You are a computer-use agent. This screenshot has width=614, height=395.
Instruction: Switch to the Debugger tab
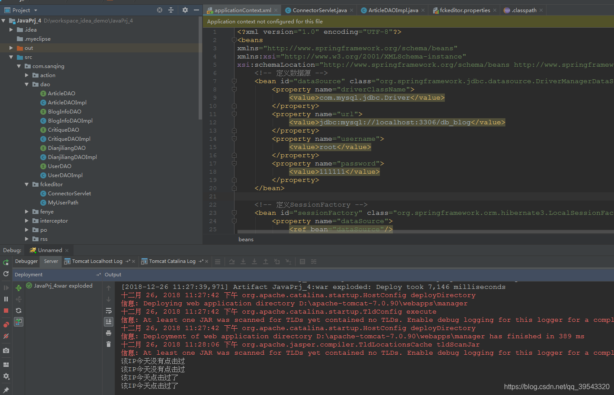tap(26, 261)
